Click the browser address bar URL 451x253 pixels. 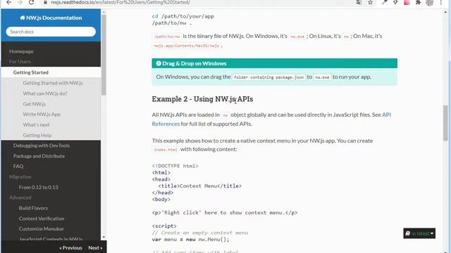pos(121,2)
